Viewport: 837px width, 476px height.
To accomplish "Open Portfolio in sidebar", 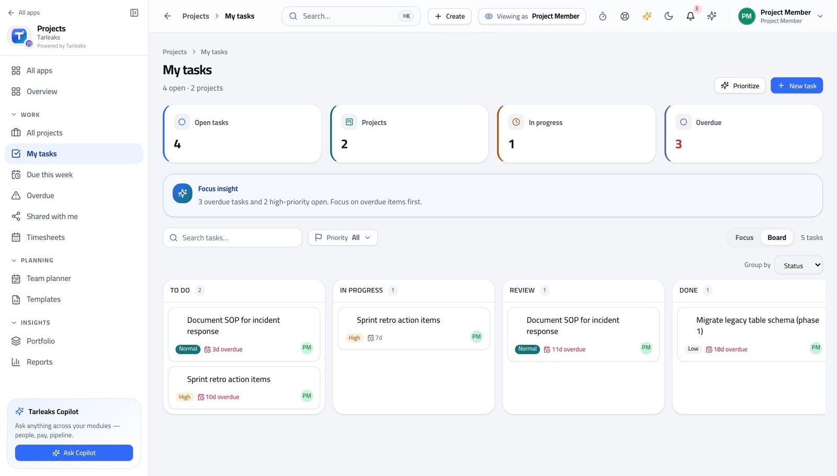I will click(74, 341).
